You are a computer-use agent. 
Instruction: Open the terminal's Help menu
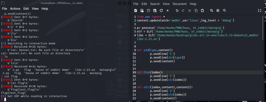coord(45,9)
